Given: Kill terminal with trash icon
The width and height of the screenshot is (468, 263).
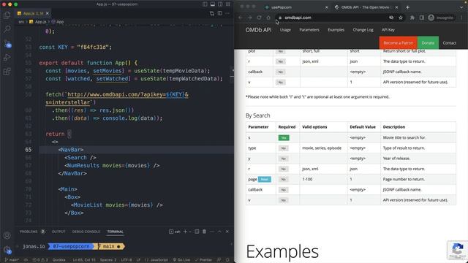Looking at the screenshot, I should click(x=205, y=232).
